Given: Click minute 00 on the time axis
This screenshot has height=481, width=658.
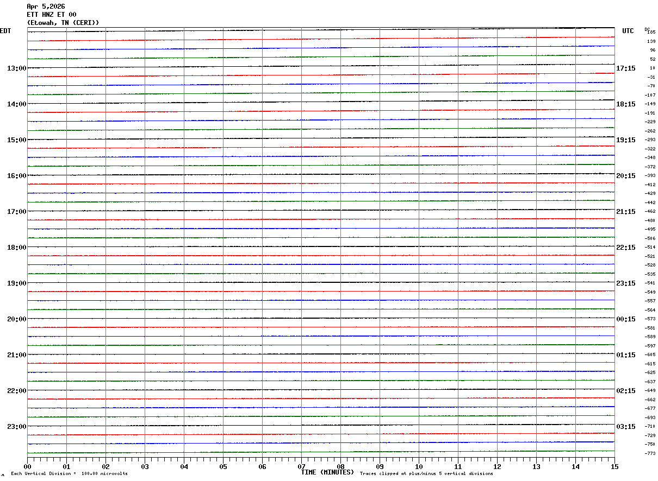Looking at the screenshot, I should pyautogui.click(x=27, y=466).
